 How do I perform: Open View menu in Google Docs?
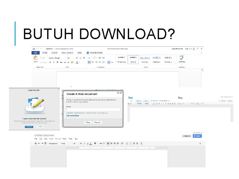coord(46,139)
